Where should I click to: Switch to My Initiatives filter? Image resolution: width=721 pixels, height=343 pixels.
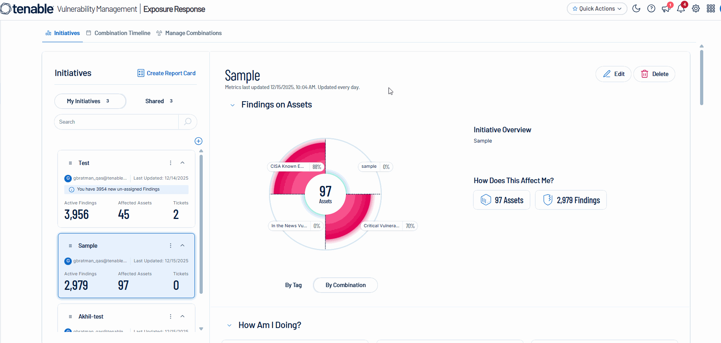pyautogui.click(x=90, y=101)
